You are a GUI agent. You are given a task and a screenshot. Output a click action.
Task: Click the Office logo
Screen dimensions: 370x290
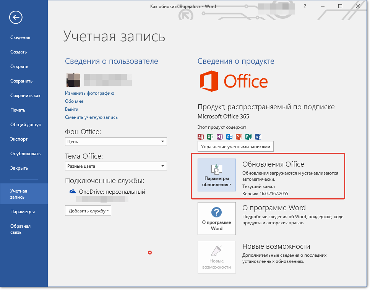[x=234, y=81]
